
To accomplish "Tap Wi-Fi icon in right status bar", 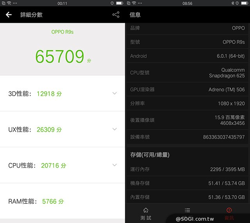I will tap(134, 3).
